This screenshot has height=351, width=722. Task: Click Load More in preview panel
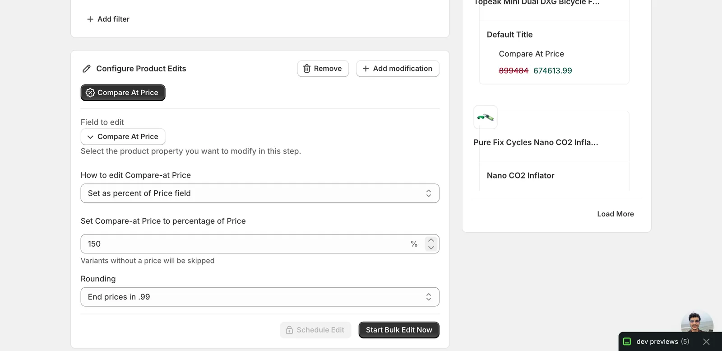point(616,214)
